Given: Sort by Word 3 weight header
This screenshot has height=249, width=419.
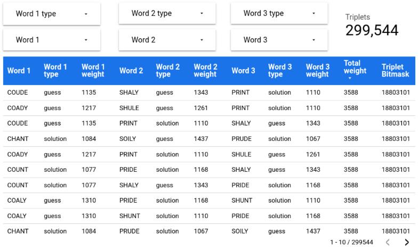Looking at the screenshot, I should 318,71.
